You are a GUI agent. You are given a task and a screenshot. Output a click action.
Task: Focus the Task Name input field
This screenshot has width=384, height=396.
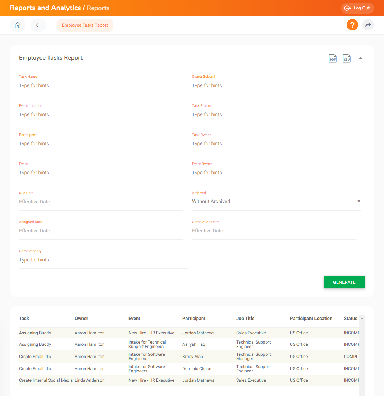click(103, 86)
